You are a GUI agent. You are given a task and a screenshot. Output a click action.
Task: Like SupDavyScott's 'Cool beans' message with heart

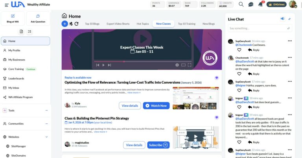coord(239,50)
